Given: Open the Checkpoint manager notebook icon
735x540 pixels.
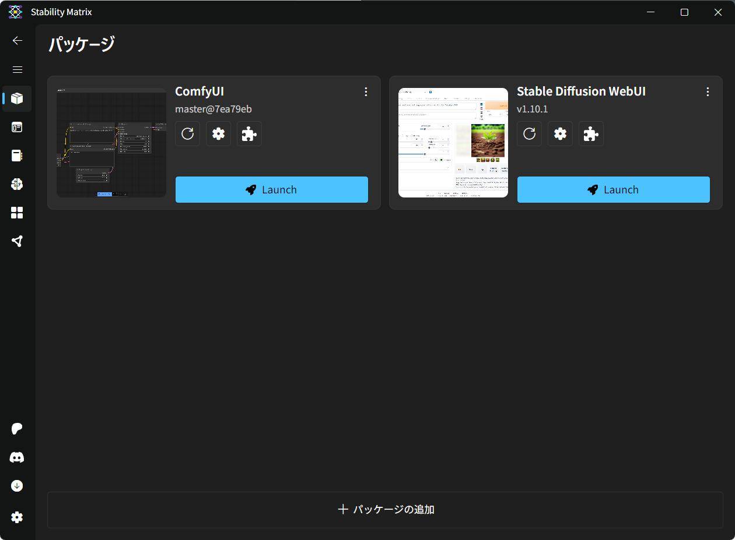Looking at the screenshot, I should 17,156.
